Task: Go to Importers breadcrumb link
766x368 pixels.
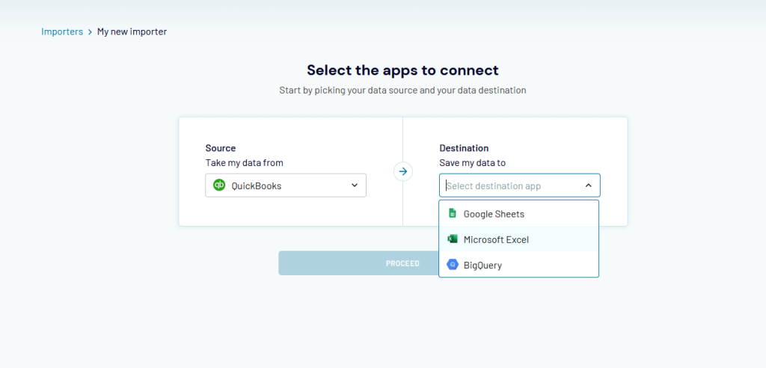Action: coord(62,31)
